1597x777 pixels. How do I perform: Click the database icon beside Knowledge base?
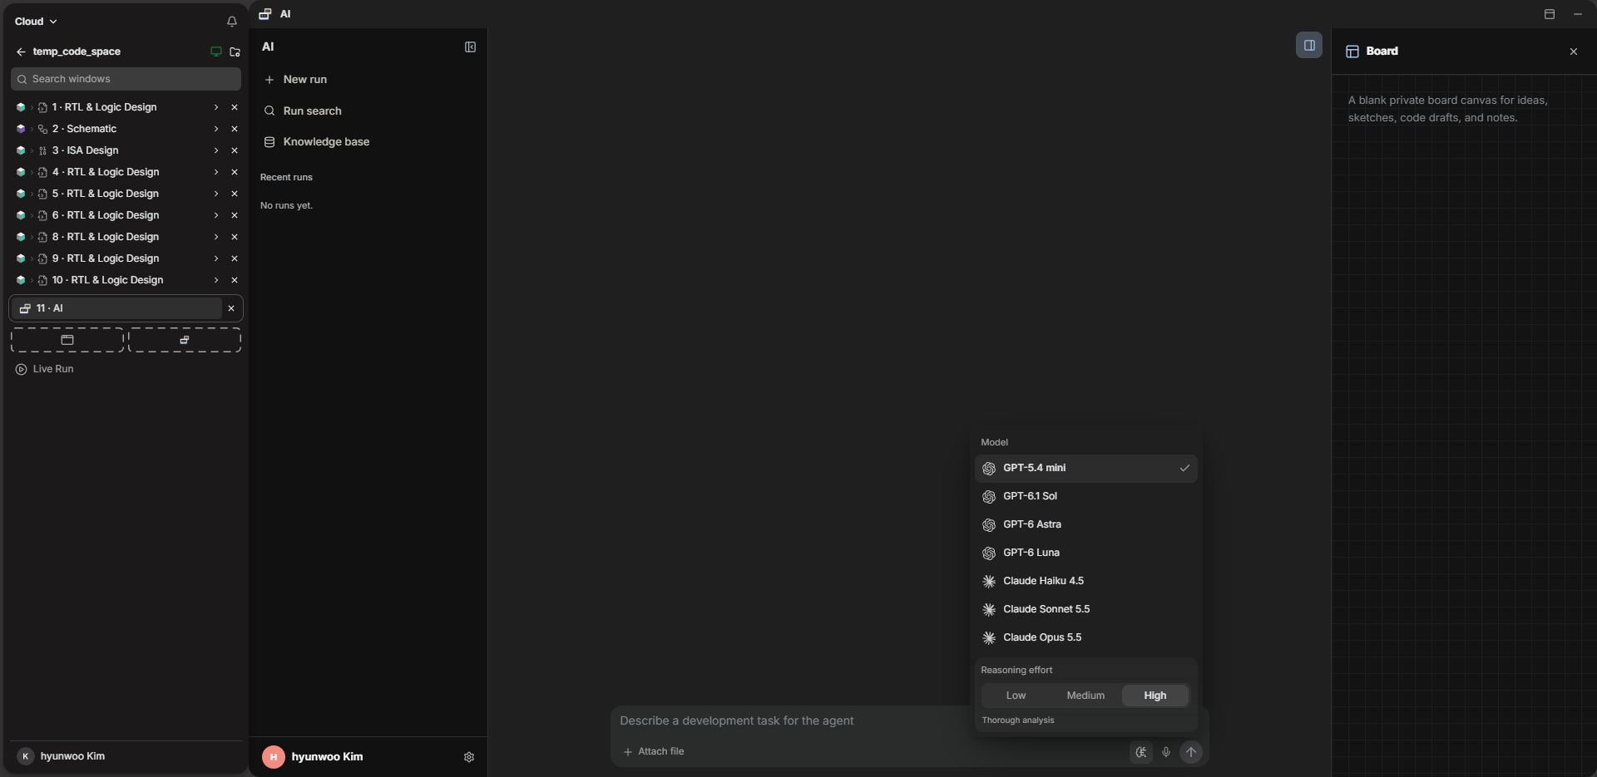[x=269, y=142]
